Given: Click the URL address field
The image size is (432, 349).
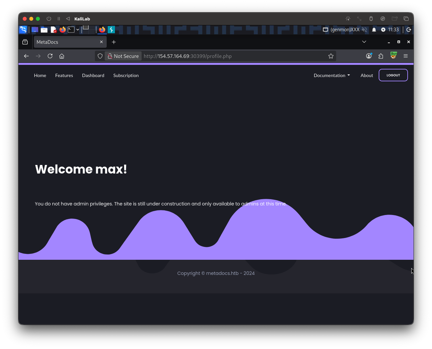Looking at the screenshot, I should point(230,56).
